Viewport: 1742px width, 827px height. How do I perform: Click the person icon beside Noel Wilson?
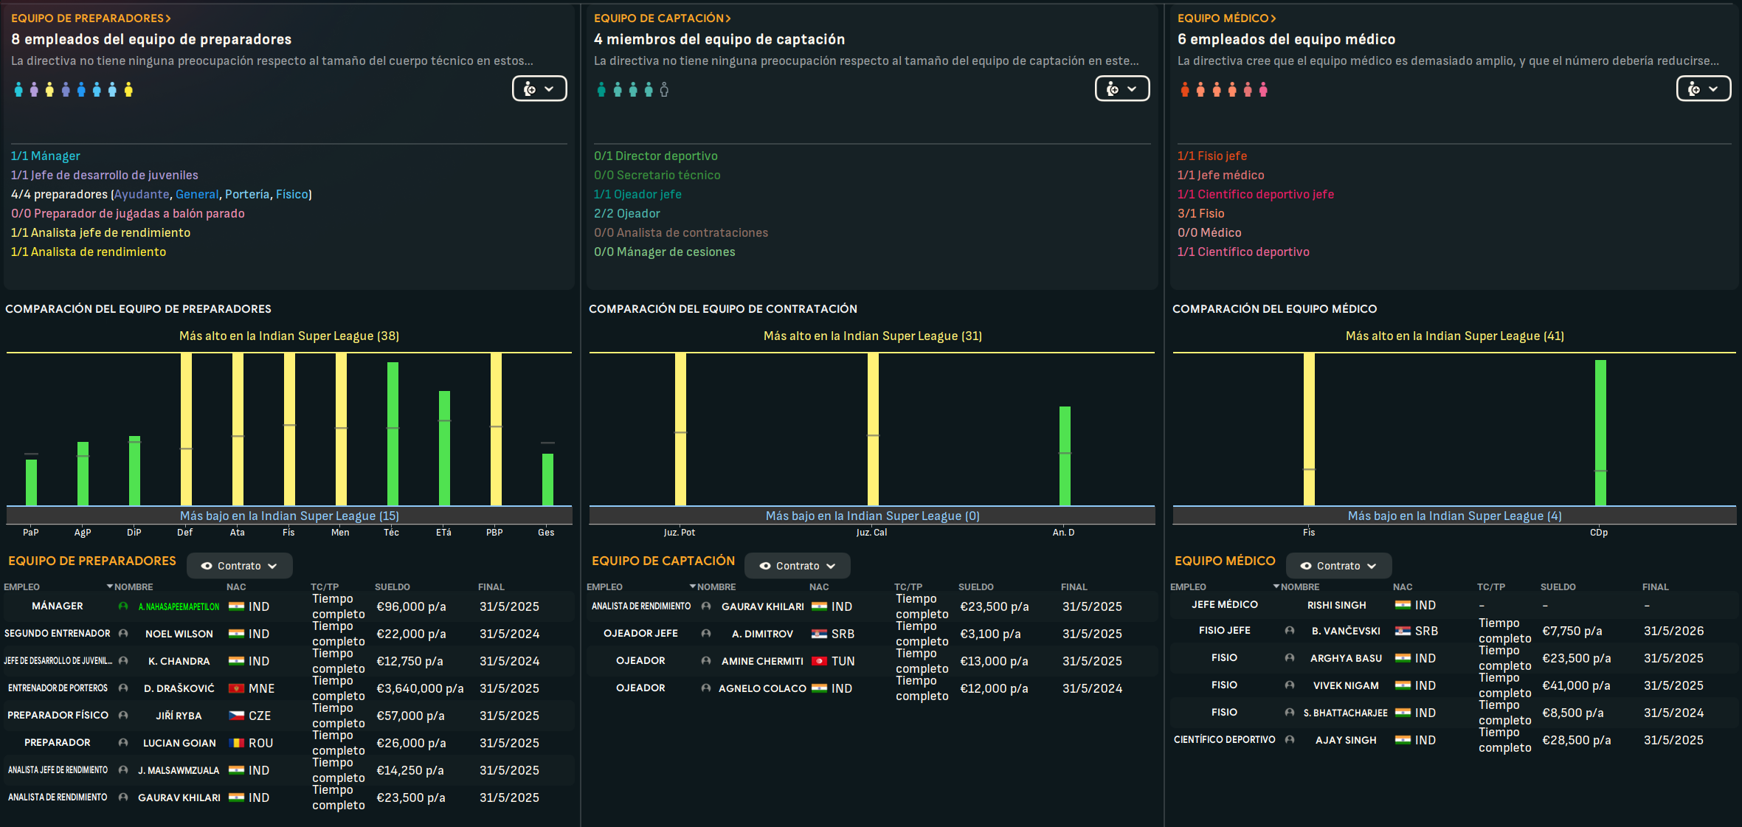pyautogui.click(x=123, y=634)
